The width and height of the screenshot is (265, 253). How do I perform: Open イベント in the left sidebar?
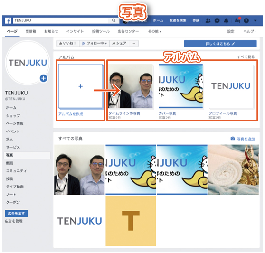(13, 131)
